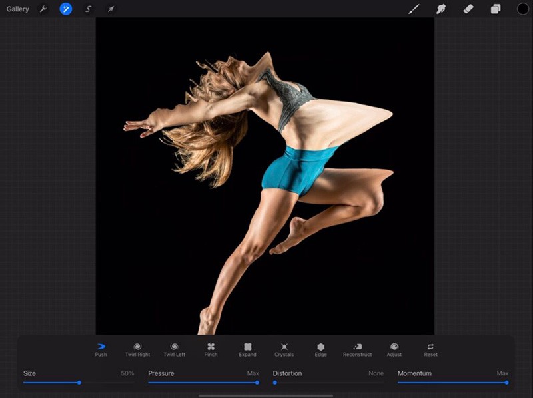Switch to Edge liquify mode
The width and height of the screenshot is (533, 398).
pyautogui.click(x=320, y=349)
